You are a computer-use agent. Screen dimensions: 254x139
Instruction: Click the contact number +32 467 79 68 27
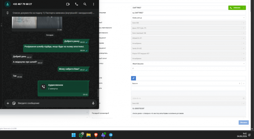coord(22,4)
